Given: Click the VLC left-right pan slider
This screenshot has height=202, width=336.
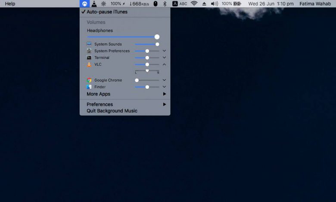Looking at the screenshot, I should coord(147,70).
